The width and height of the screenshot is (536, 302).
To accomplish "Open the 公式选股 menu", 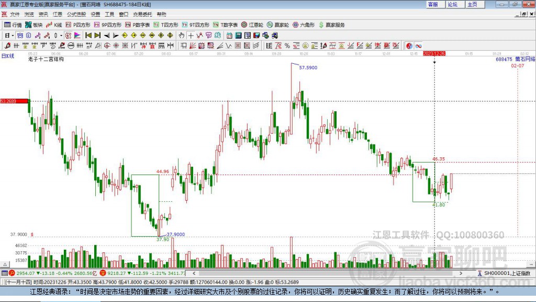I will pos(76,14).
